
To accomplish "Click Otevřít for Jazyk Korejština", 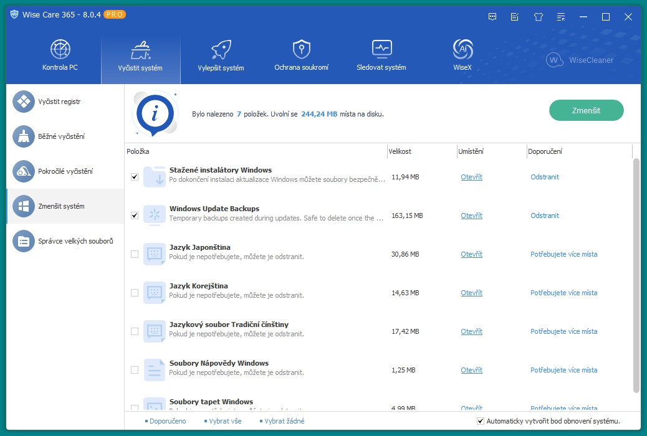I will (x=472, y=293).
